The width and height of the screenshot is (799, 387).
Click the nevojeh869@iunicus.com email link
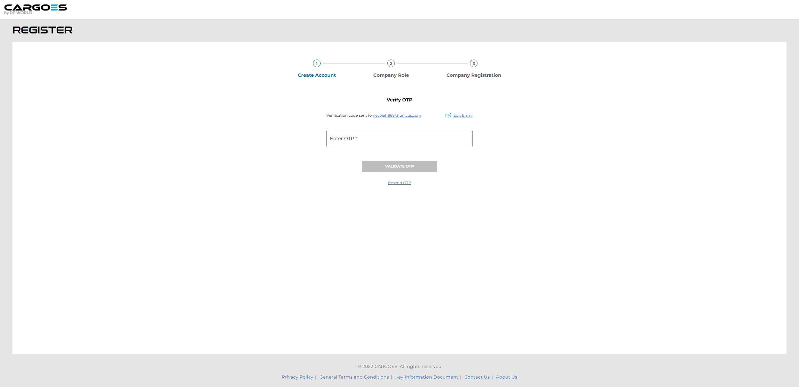click(396, 115)
